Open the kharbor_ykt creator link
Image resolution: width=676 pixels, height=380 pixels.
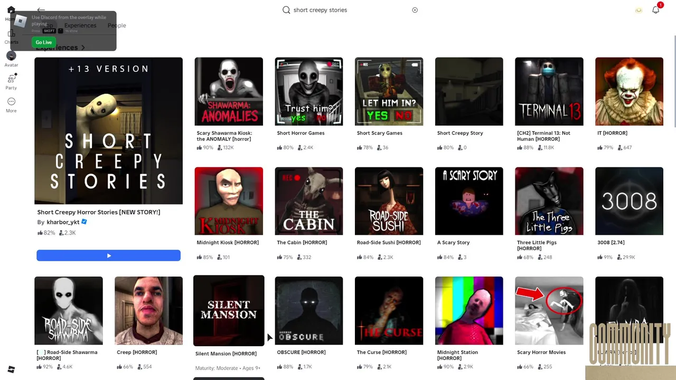(x=63, y=222)
